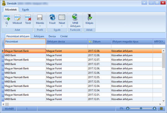Screen dimensions: 167x113
Task: Open the Mentés dropdown arrow
Action: [40, 26]
